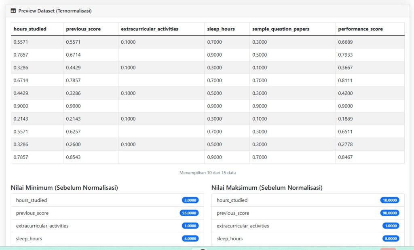Click extracurricular_activities label in Nilai Minimum list

tap(42, 226)
